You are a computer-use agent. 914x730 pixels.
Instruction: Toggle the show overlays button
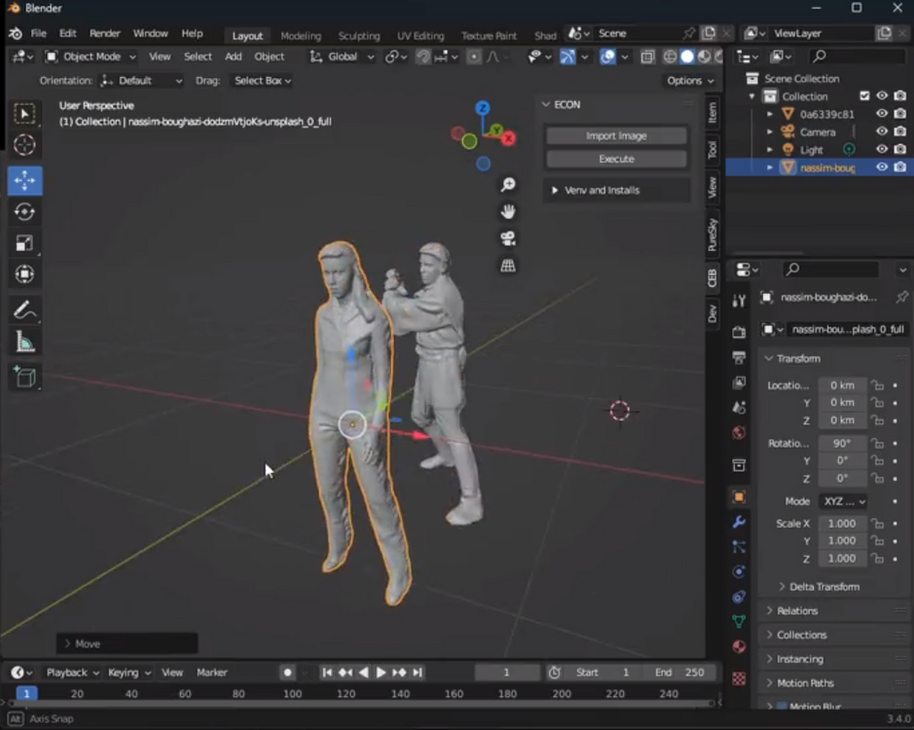pos(608,56)
